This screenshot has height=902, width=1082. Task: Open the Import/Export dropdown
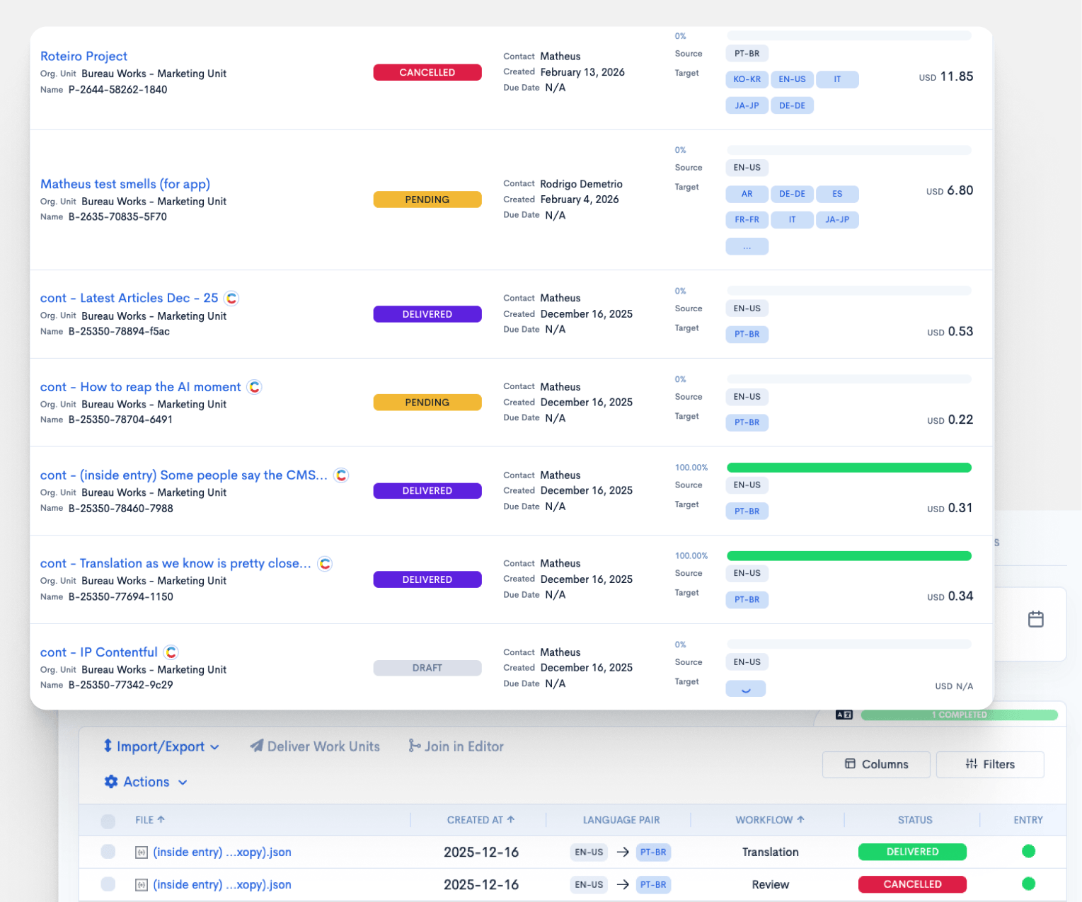coord(161,746)
